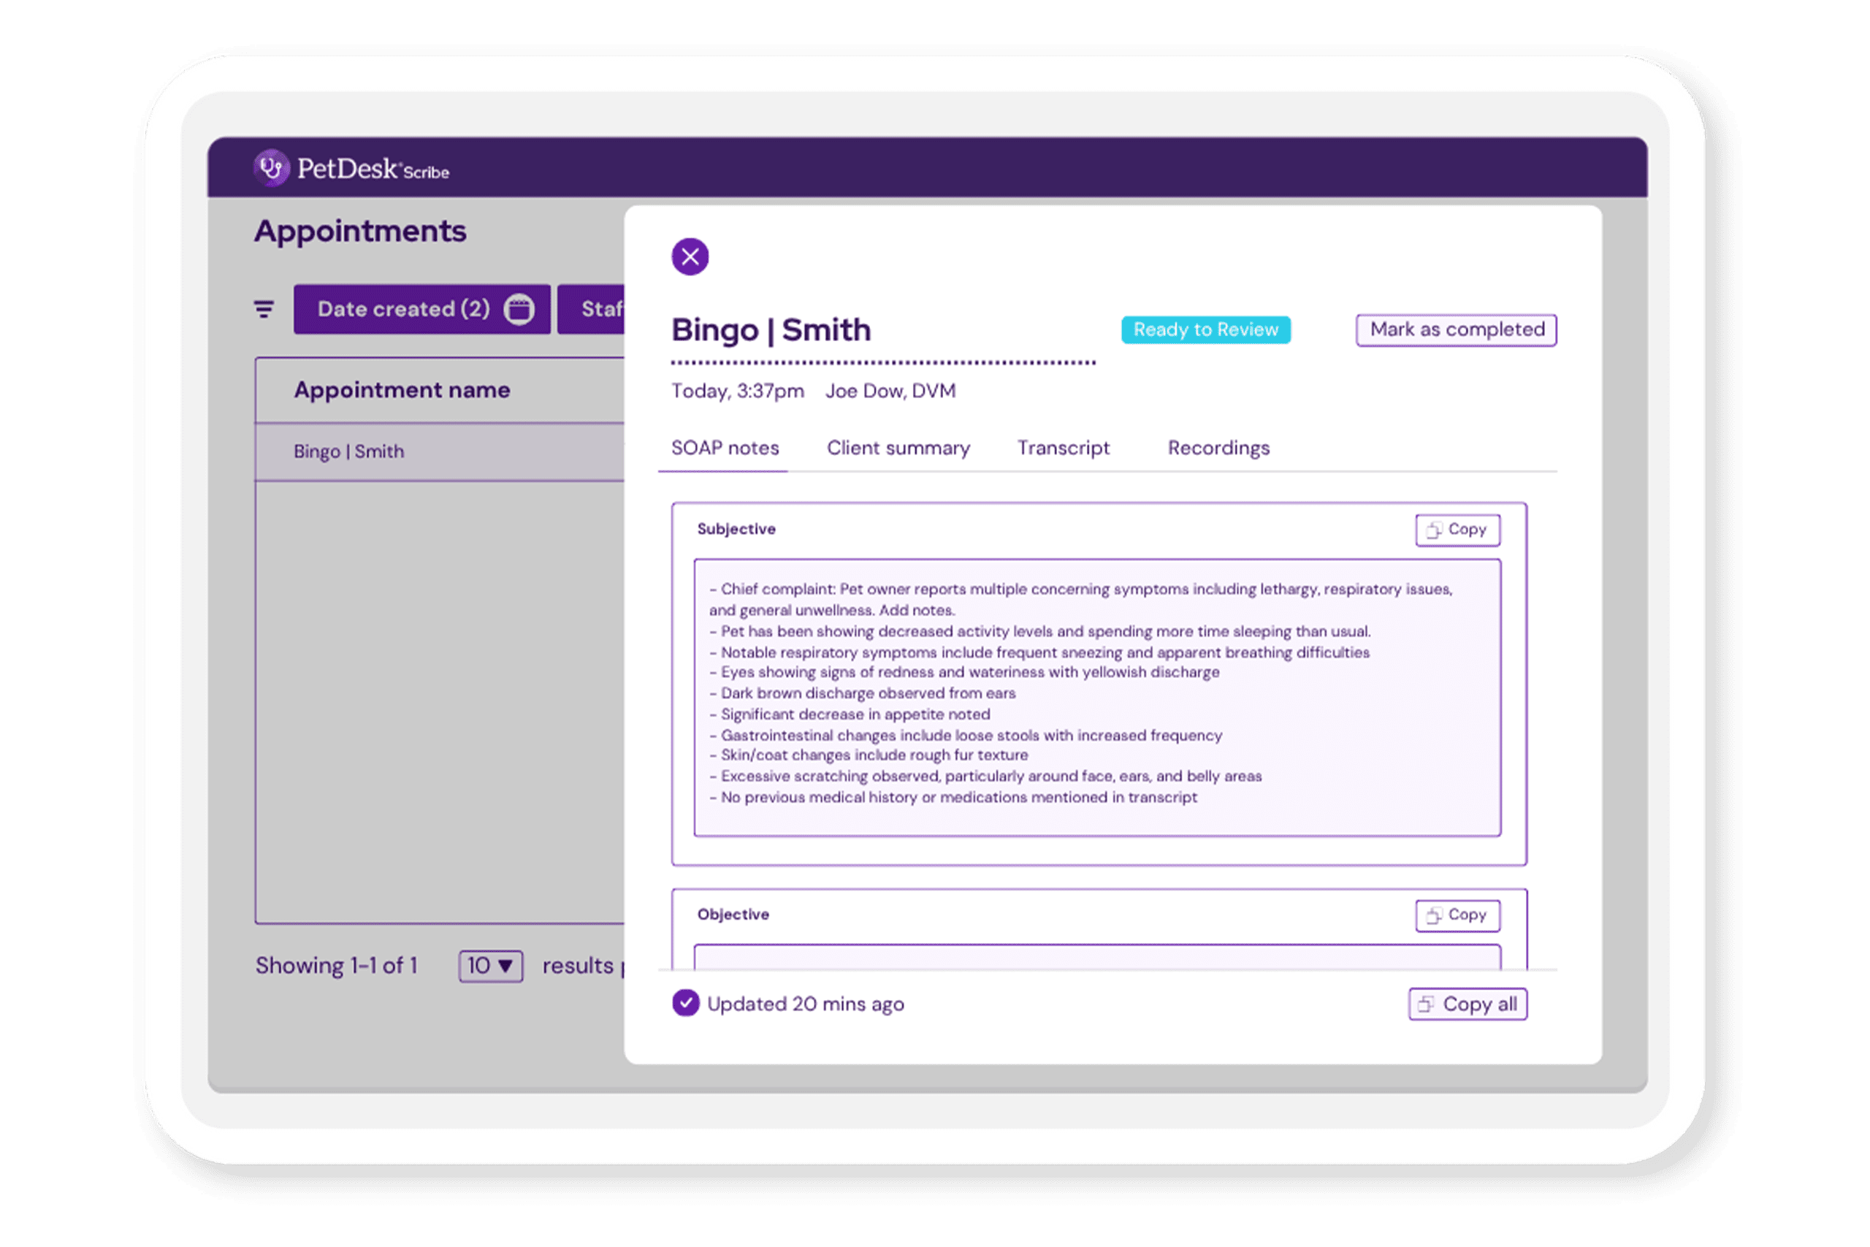Click inside the Subjective notes text box
Image resolution: width=1870 pixels, height=1247 pixels.
1096,697
